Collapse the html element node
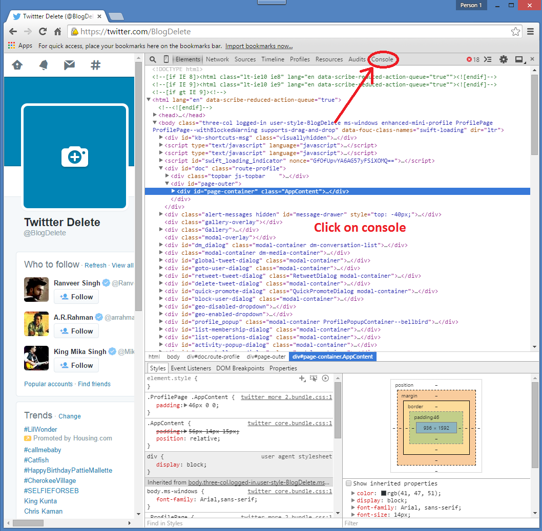The height and width of the screenshot is (531, 542). coord(149,100)
